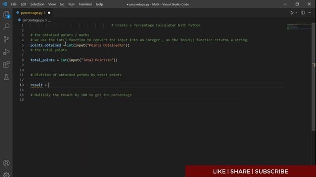Click the int() function comment on line 4
This screenshot has width=316, height=177.
[x=139, y=40]
